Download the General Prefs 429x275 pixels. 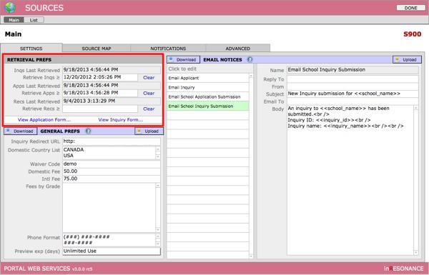pos(21,131)
